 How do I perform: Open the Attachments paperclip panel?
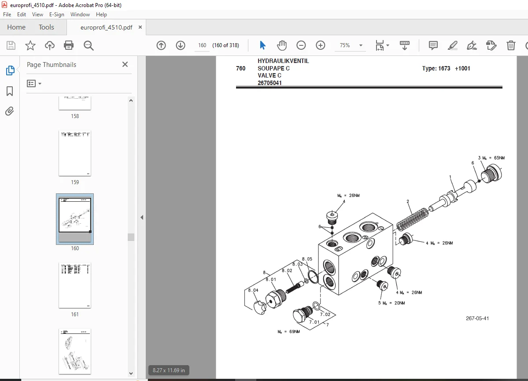(x=9, y=111)
